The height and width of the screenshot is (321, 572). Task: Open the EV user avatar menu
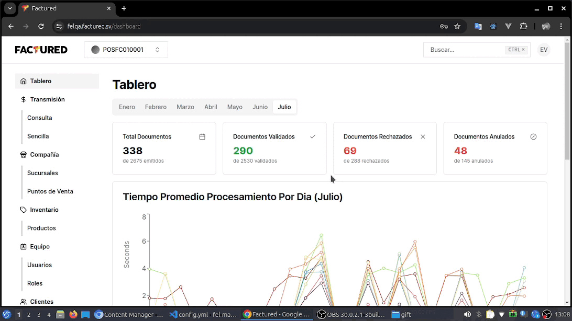(544, 50)
